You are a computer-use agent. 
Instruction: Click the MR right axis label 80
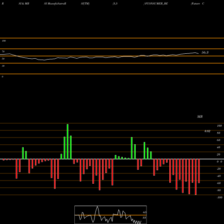[219, 133]
